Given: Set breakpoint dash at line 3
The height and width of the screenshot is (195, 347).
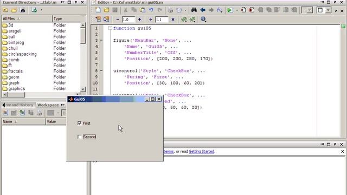Looking at the screenshot, I should pos(101,40).
